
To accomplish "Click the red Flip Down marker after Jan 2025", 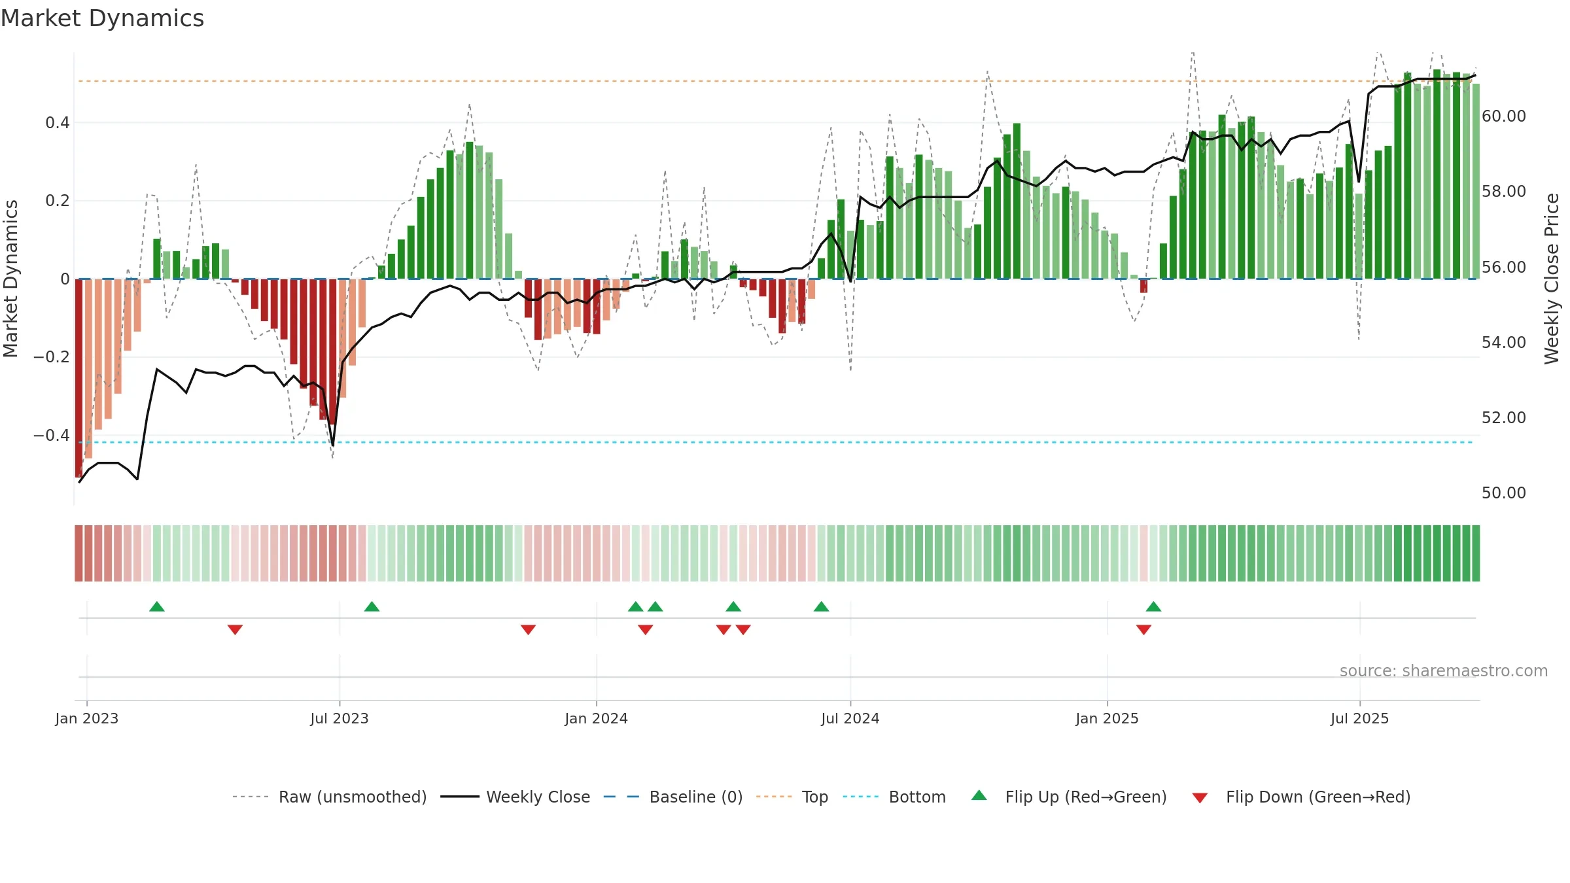I will [x=1143, y=630].
